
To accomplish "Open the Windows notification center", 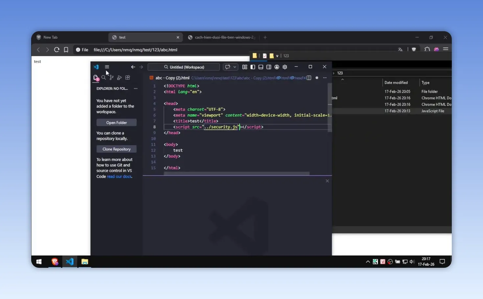I will pyautogui.click(x=442, y=262).
